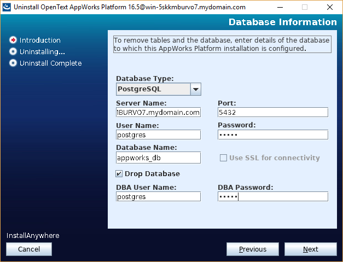
Task: Open the Database Type dropdown arrow
Action: 196,89
